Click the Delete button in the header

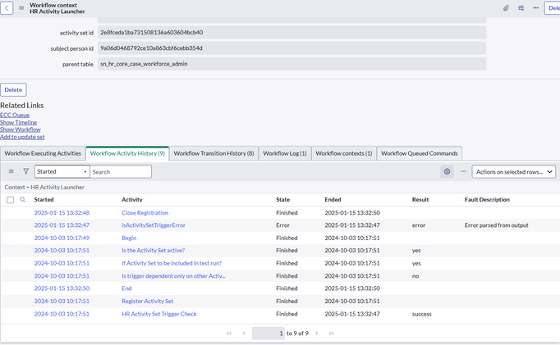(x=552, y=8)
